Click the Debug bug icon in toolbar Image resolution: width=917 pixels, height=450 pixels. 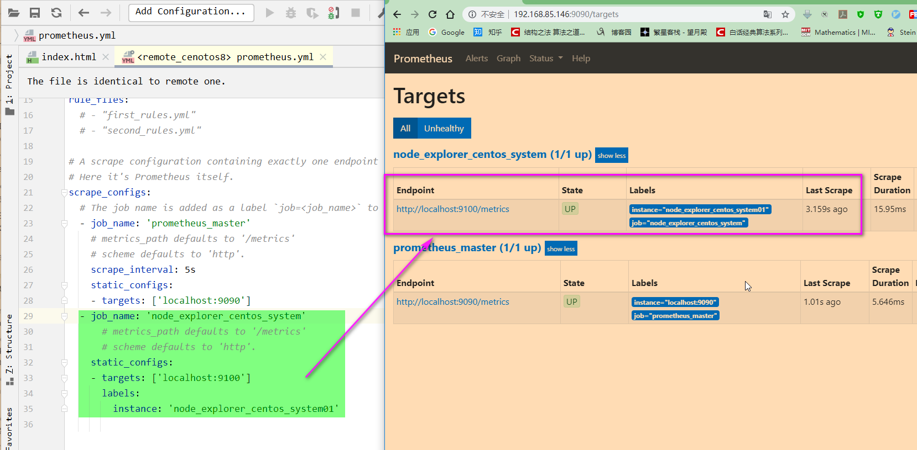291,13
